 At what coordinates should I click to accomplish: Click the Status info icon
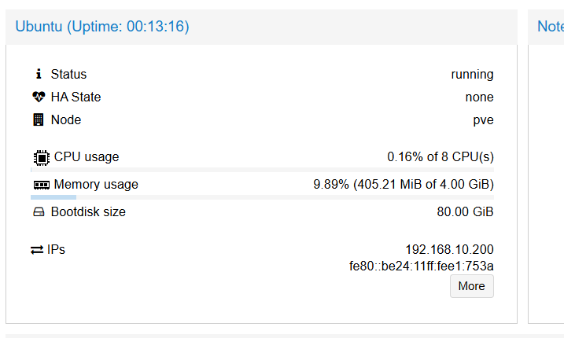[39, 74]
